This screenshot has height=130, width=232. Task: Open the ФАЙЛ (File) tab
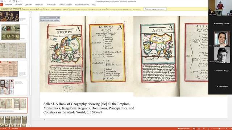[1, 5]
